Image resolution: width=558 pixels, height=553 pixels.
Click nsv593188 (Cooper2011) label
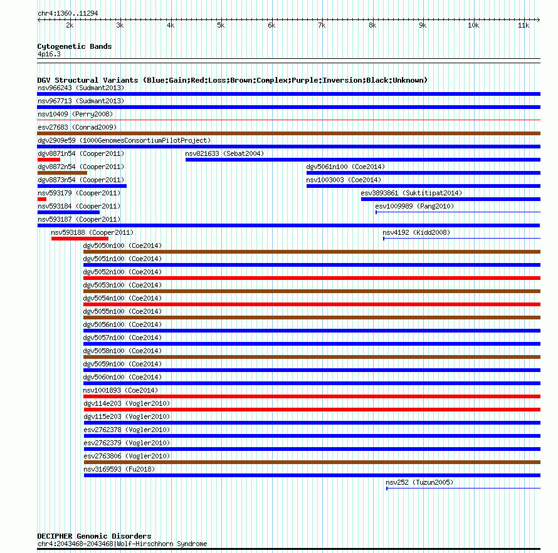92,232
